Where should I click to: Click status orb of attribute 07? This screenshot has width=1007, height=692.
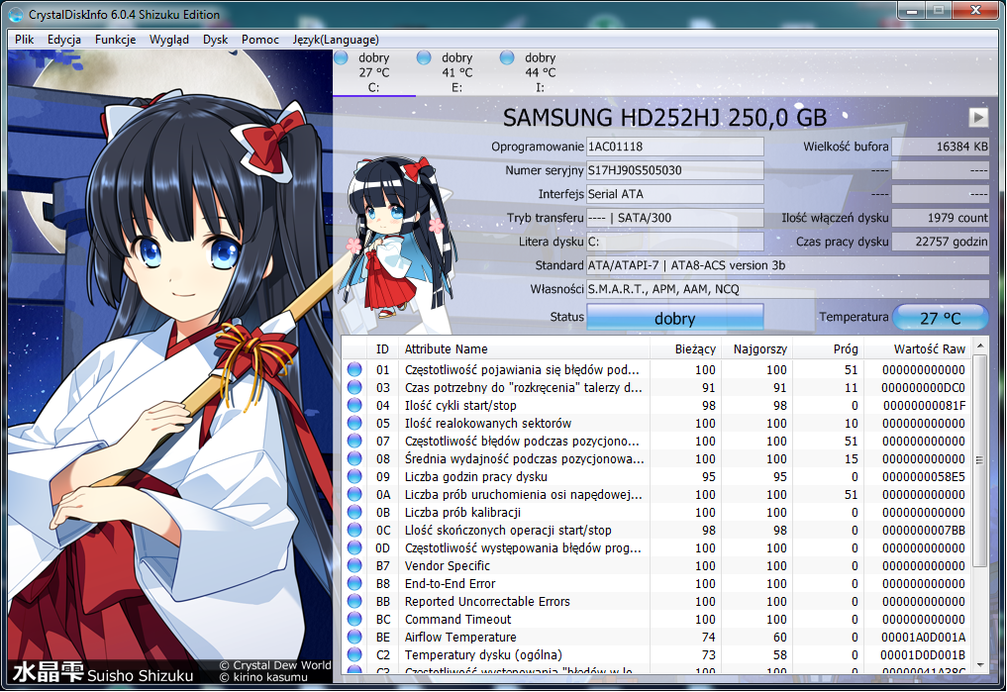coord(354,441)
